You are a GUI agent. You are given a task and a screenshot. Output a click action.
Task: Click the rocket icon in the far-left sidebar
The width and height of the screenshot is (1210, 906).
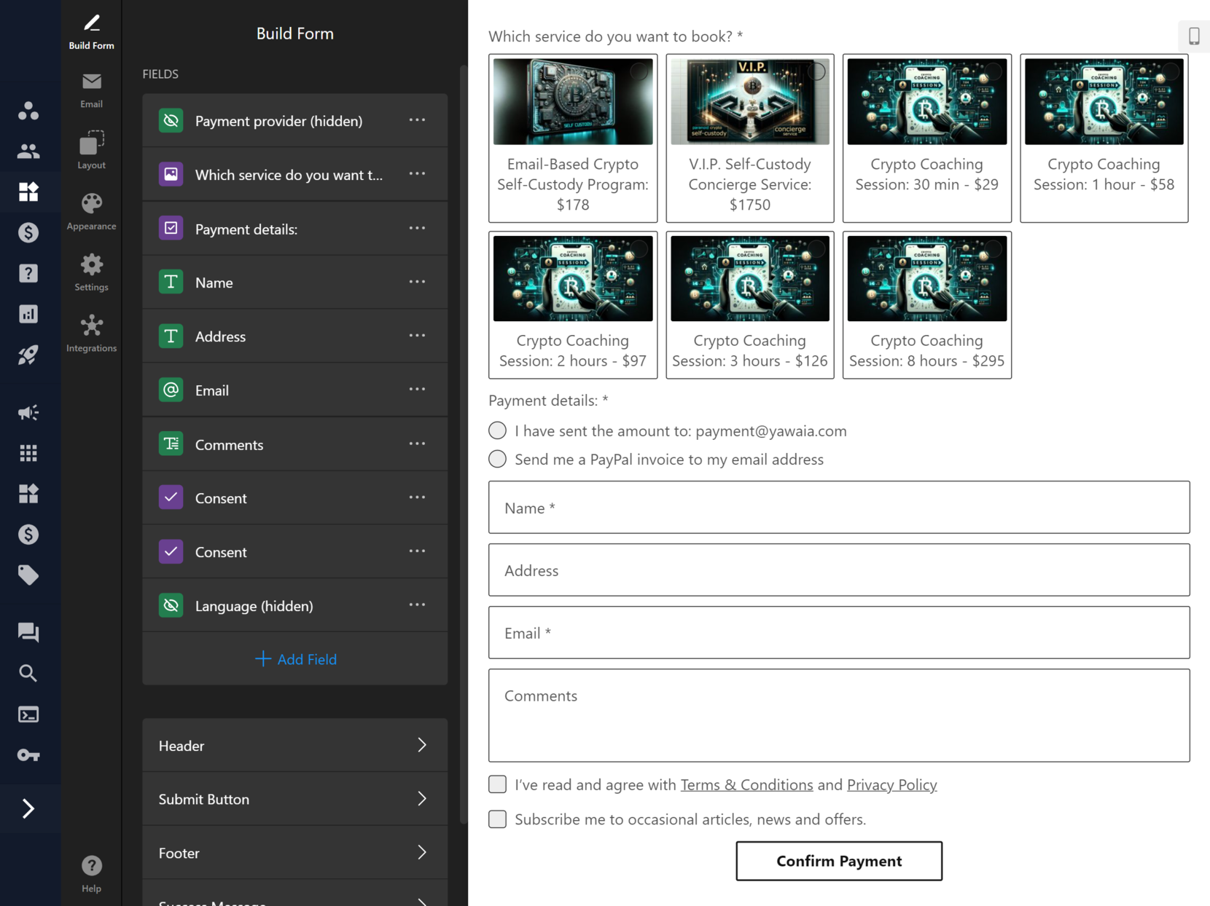tap(28, 355)
